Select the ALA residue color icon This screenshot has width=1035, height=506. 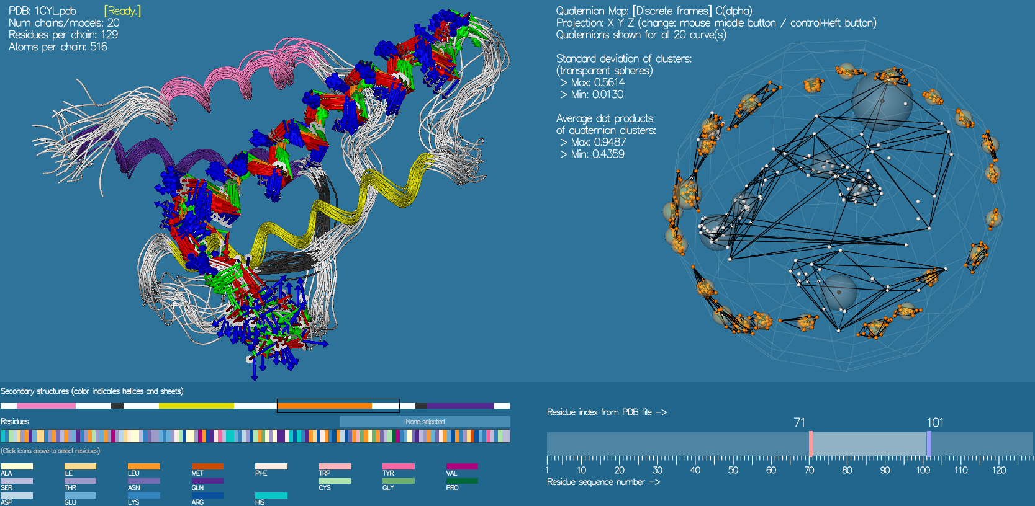[x=17, y=466]
